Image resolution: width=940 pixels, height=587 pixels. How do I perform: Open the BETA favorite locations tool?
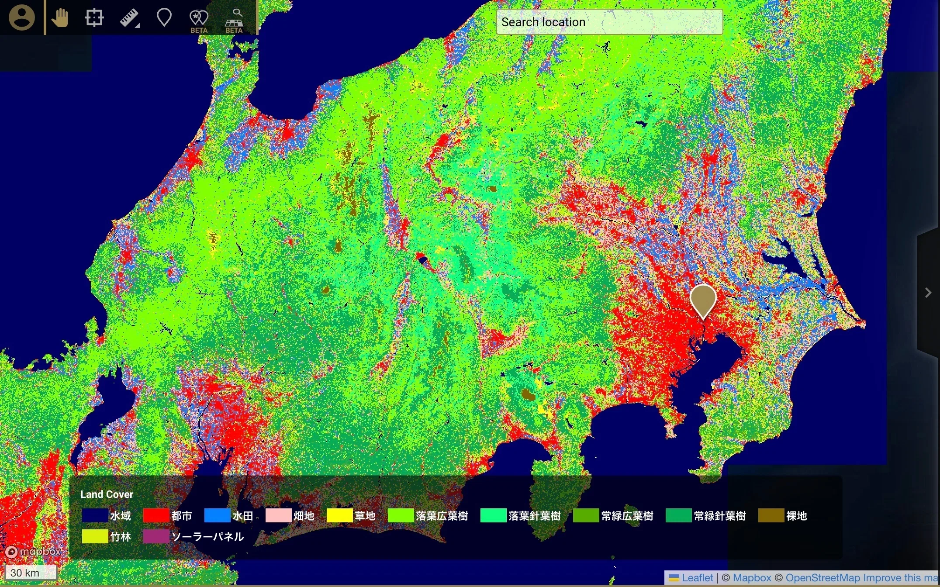click(x=199, y=21)
